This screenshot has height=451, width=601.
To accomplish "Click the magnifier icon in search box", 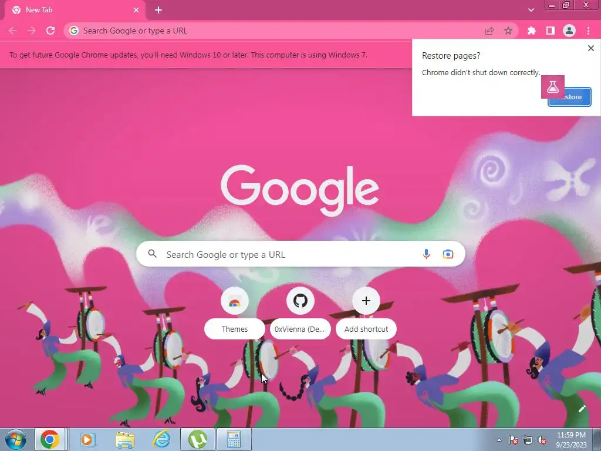I will (153, 254).
